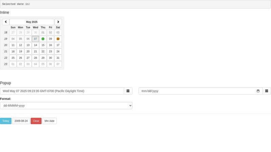Go to previous month with left arrow

coord(6,22)
